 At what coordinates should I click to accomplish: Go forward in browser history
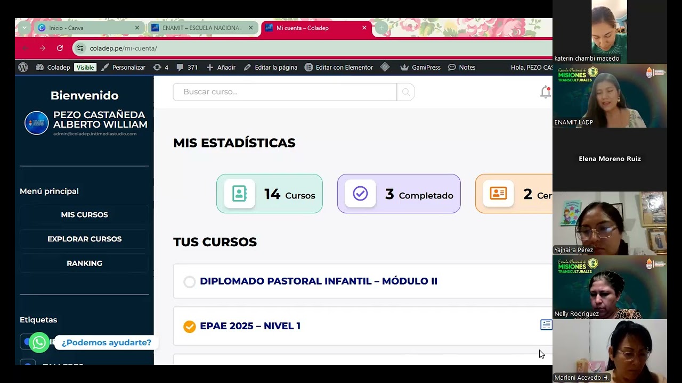(x=43, y=48)
